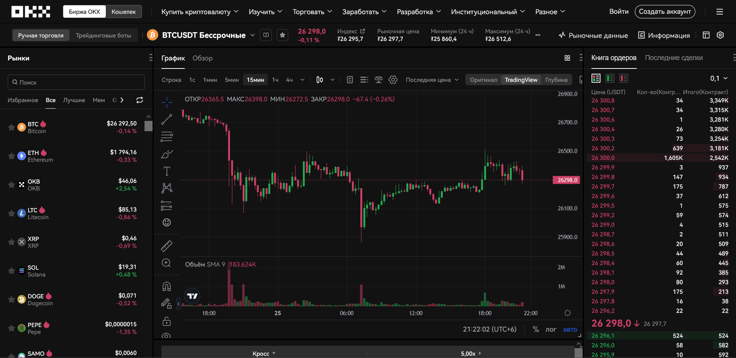Click the zoom-in chart tool
Image resolution: width=736 pixels, height=358 pixels.
coord(166,263)
